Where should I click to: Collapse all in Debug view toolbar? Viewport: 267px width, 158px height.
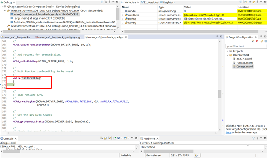click(102, 2)
